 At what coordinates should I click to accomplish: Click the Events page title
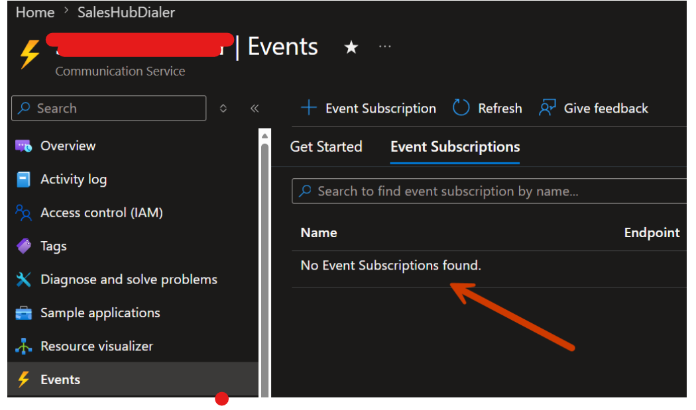[x=283, y=46]
